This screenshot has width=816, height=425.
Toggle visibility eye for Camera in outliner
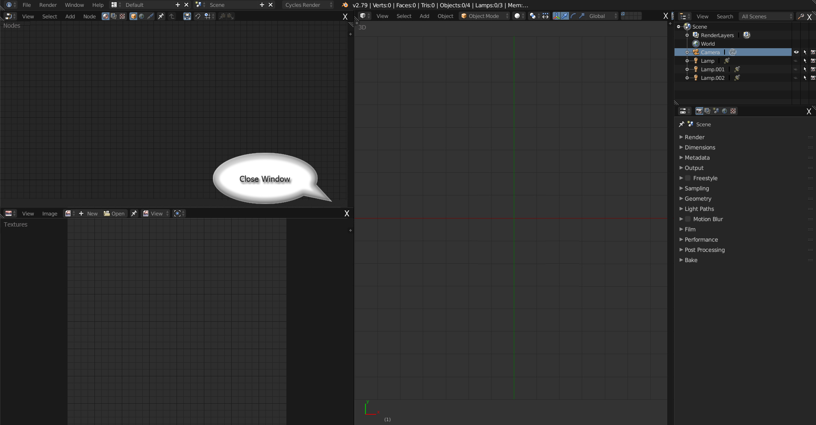point(796,52)
